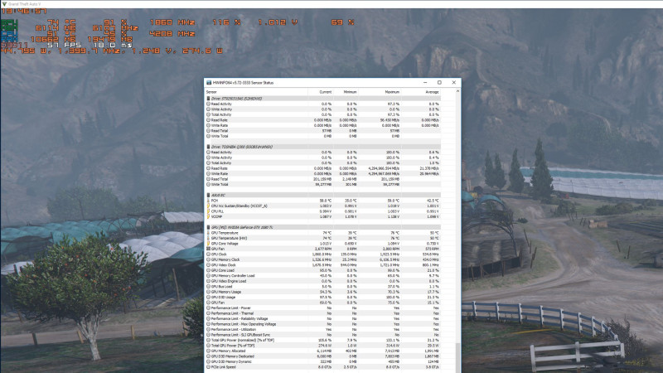The height and width of the screenshot is (373, 663).
Task: Collapse the GPU NVIDIA GeForce sensor group
Action: tap(322, 227)
